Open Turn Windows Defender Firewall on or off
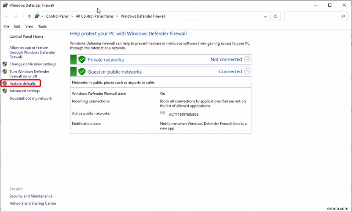The height and width of the screenshot is (212, 352). coord(29,74)
